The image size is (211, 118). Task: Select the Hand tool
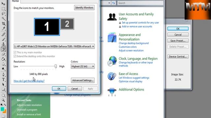[3, 95]
